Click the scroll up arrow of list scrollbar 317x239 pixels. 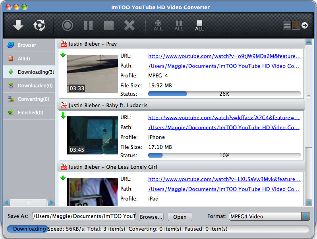pyautogui.click(x=309, y=42)
